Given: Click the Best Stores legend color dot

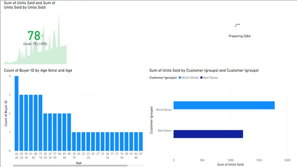Looking at the screenshot, I should pyautogui.click(x=201, y=77).
